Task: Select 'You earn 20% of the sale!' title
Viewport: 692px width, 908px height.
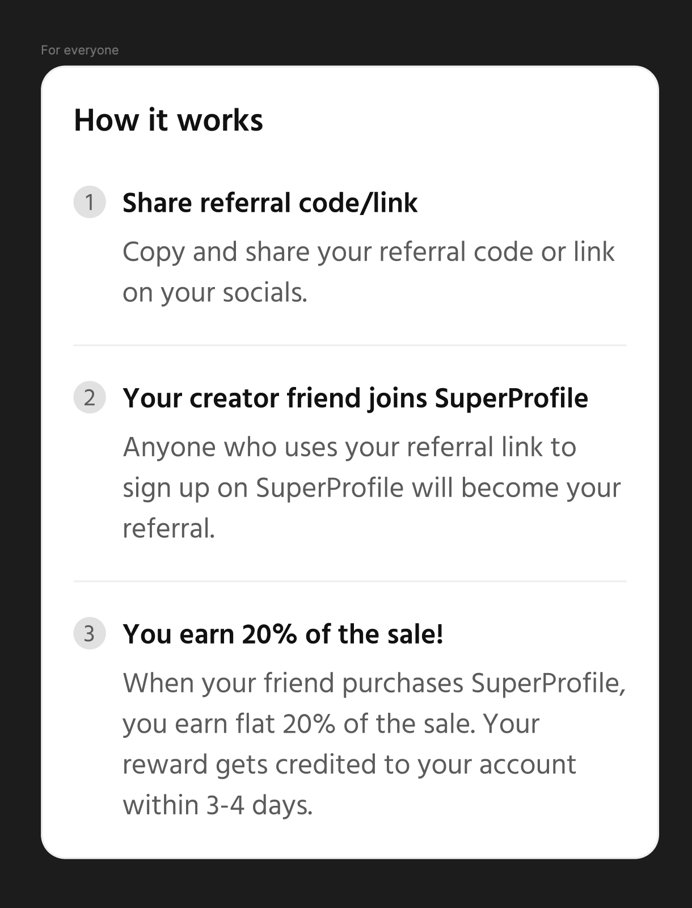Action: pos(283,634)
